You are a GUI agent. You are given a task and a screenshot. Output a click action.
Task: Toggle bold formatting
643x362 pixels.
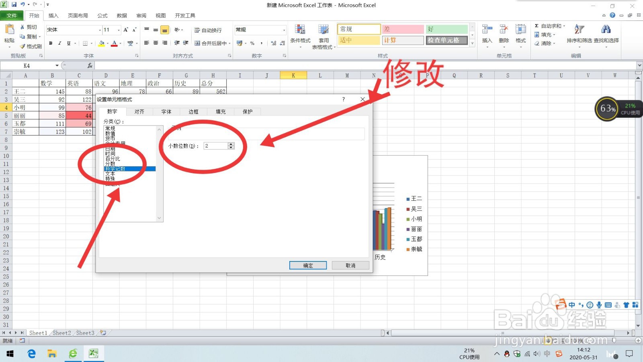(x=51, y=43)
